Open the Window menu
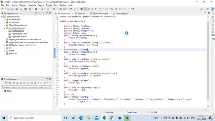This screenshot has width=215, height=121. [63, 5]
